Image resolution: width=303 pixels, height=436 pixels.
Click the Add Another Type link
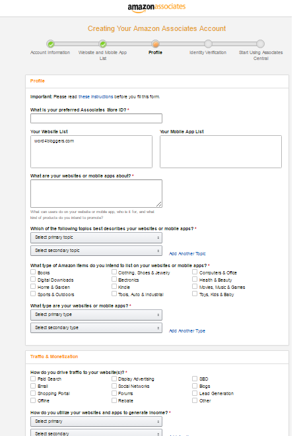pyautogui.click(x=187, y=330)
